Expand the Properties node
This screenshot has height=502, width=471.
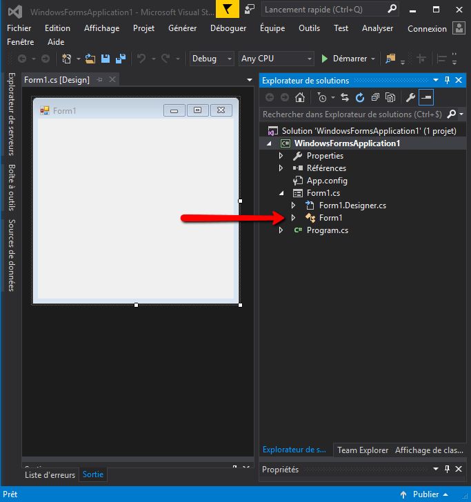[281, 156]
